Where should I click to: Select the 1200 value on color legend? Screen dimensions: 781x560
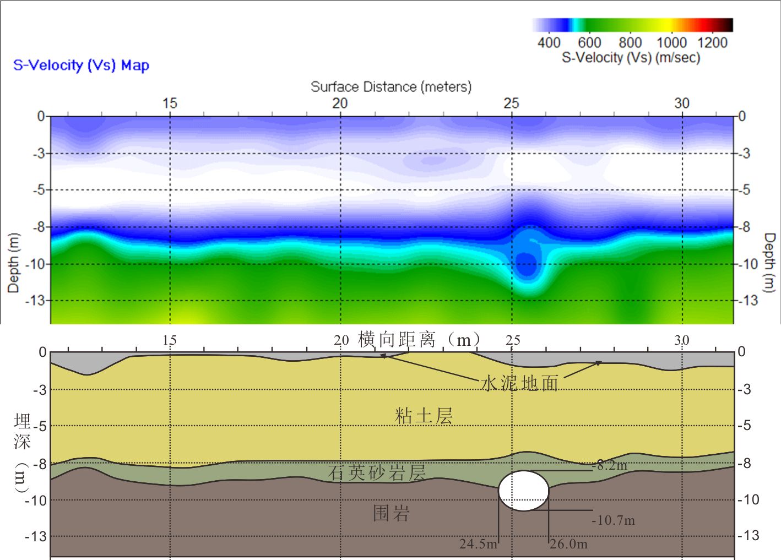712,42
